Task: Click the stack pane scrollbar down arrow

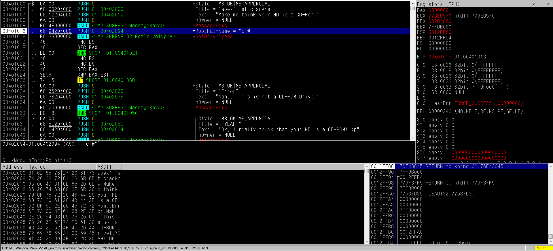Action: coord(550,242)
